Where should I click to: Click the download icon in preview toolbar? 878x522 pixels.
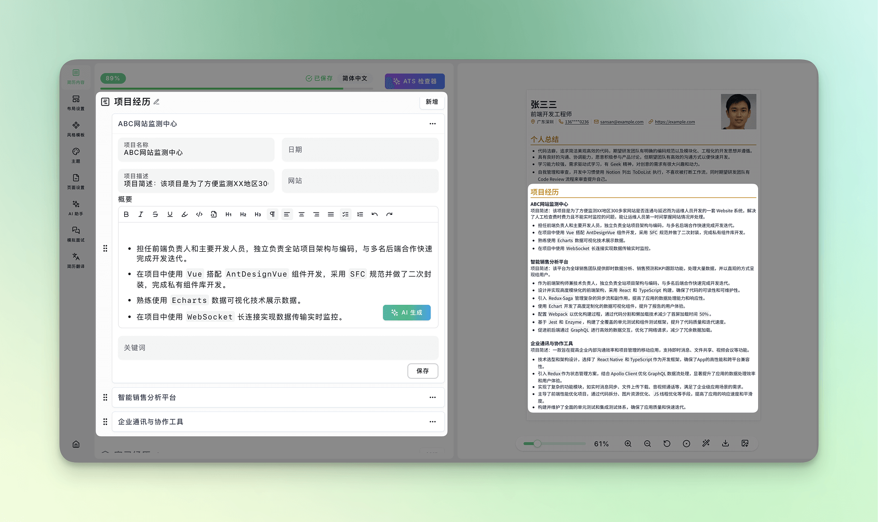725,444
